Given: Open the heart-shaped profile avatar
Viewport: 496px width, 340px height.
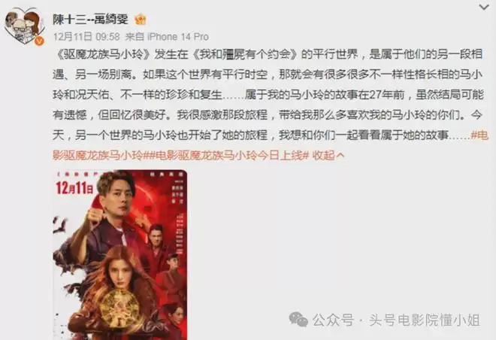Looking at the screenshot, I should tap(24, 26).
